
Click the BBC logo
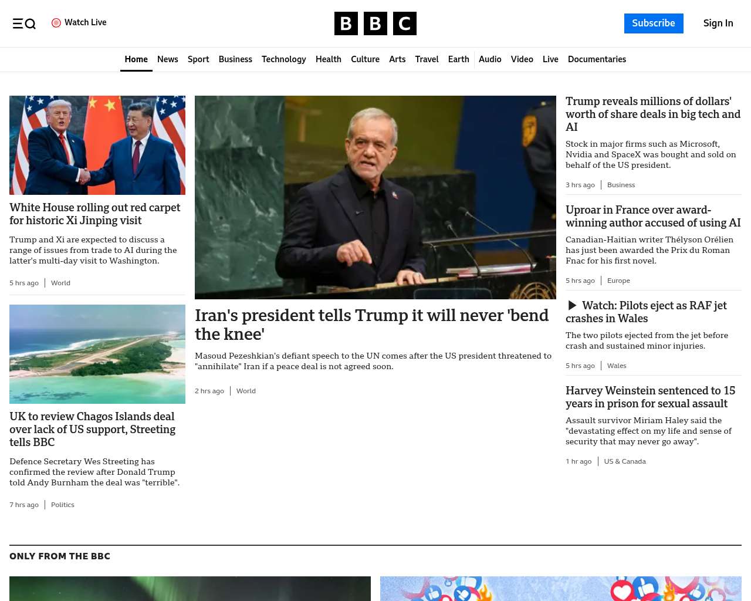click(375, 23)
